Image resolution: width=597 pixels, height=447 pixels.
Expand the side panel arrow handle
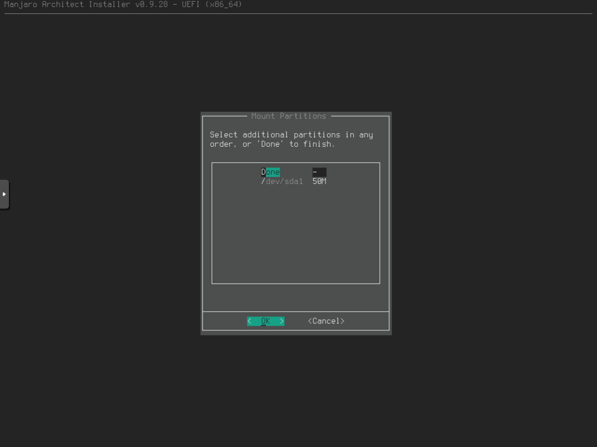tap(4, 194)
